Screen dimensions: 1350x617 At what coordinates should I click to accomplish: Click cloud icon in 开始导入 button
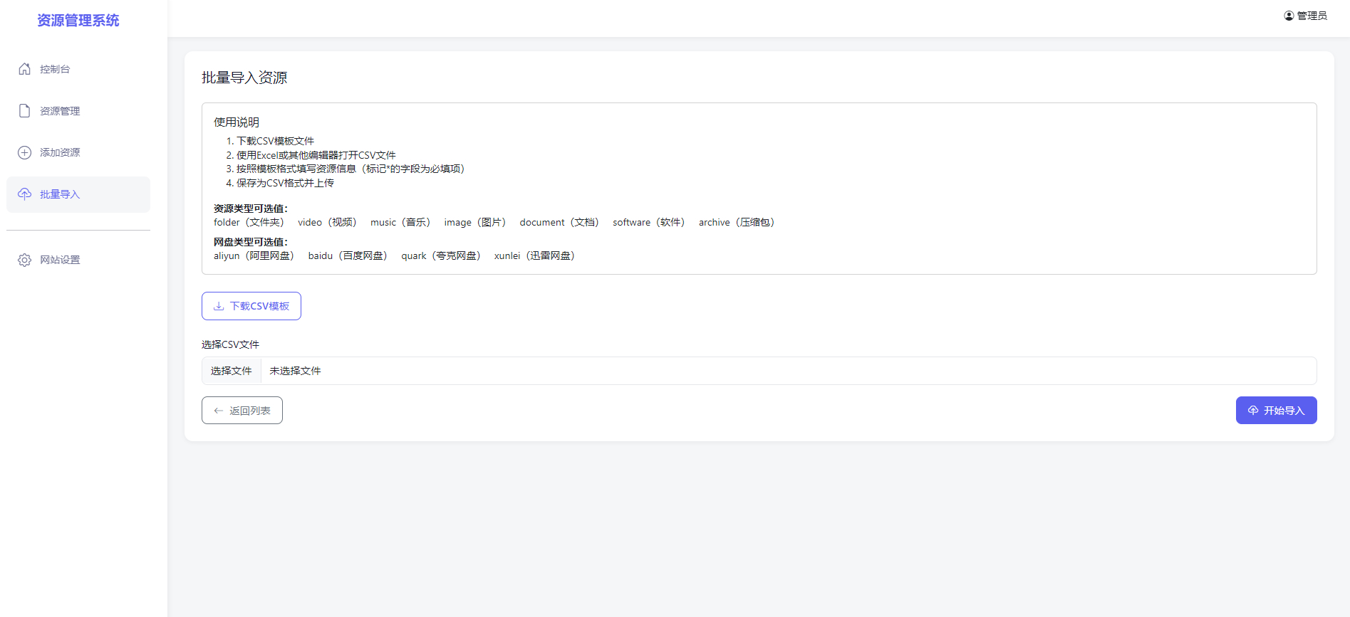(1253, 411)
